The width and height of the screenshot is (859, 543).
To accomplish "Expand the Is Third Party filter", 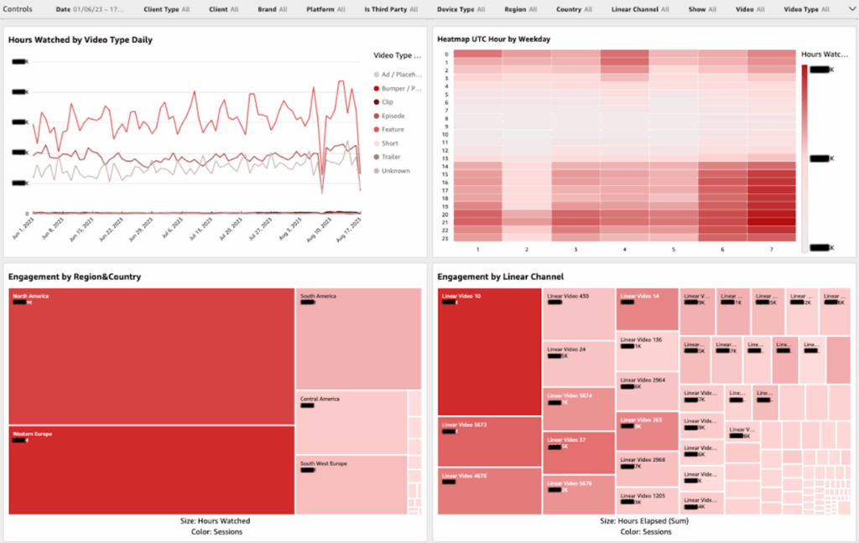I will pos(390,9).
